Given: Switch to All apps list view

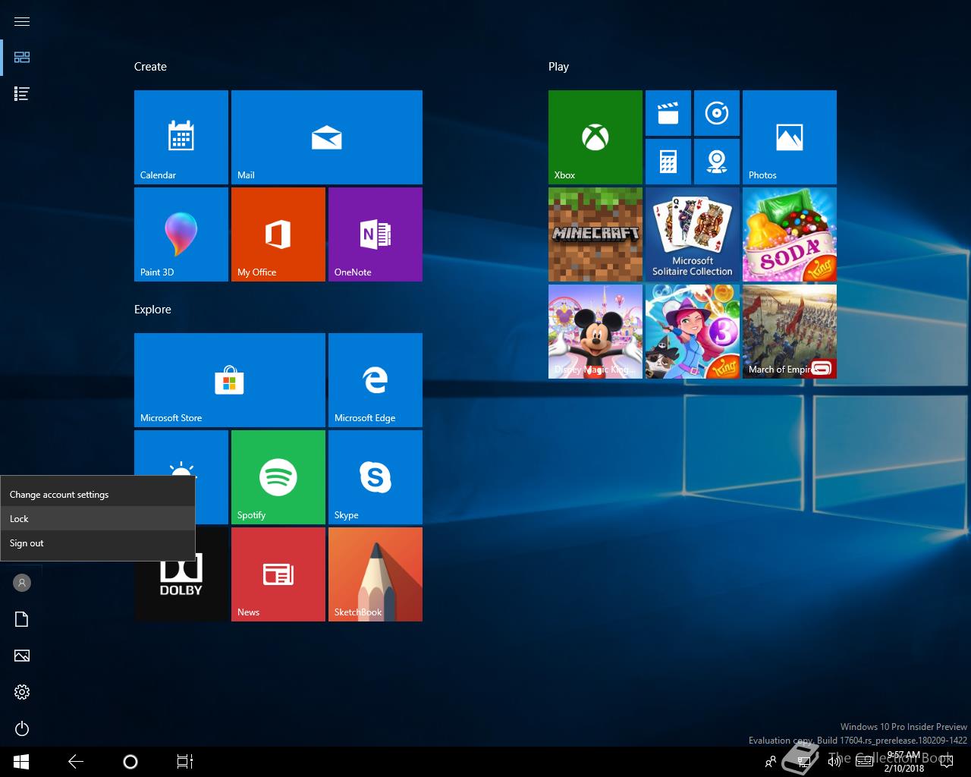Looking at the screenshot, I should click(x=22, y=94).
